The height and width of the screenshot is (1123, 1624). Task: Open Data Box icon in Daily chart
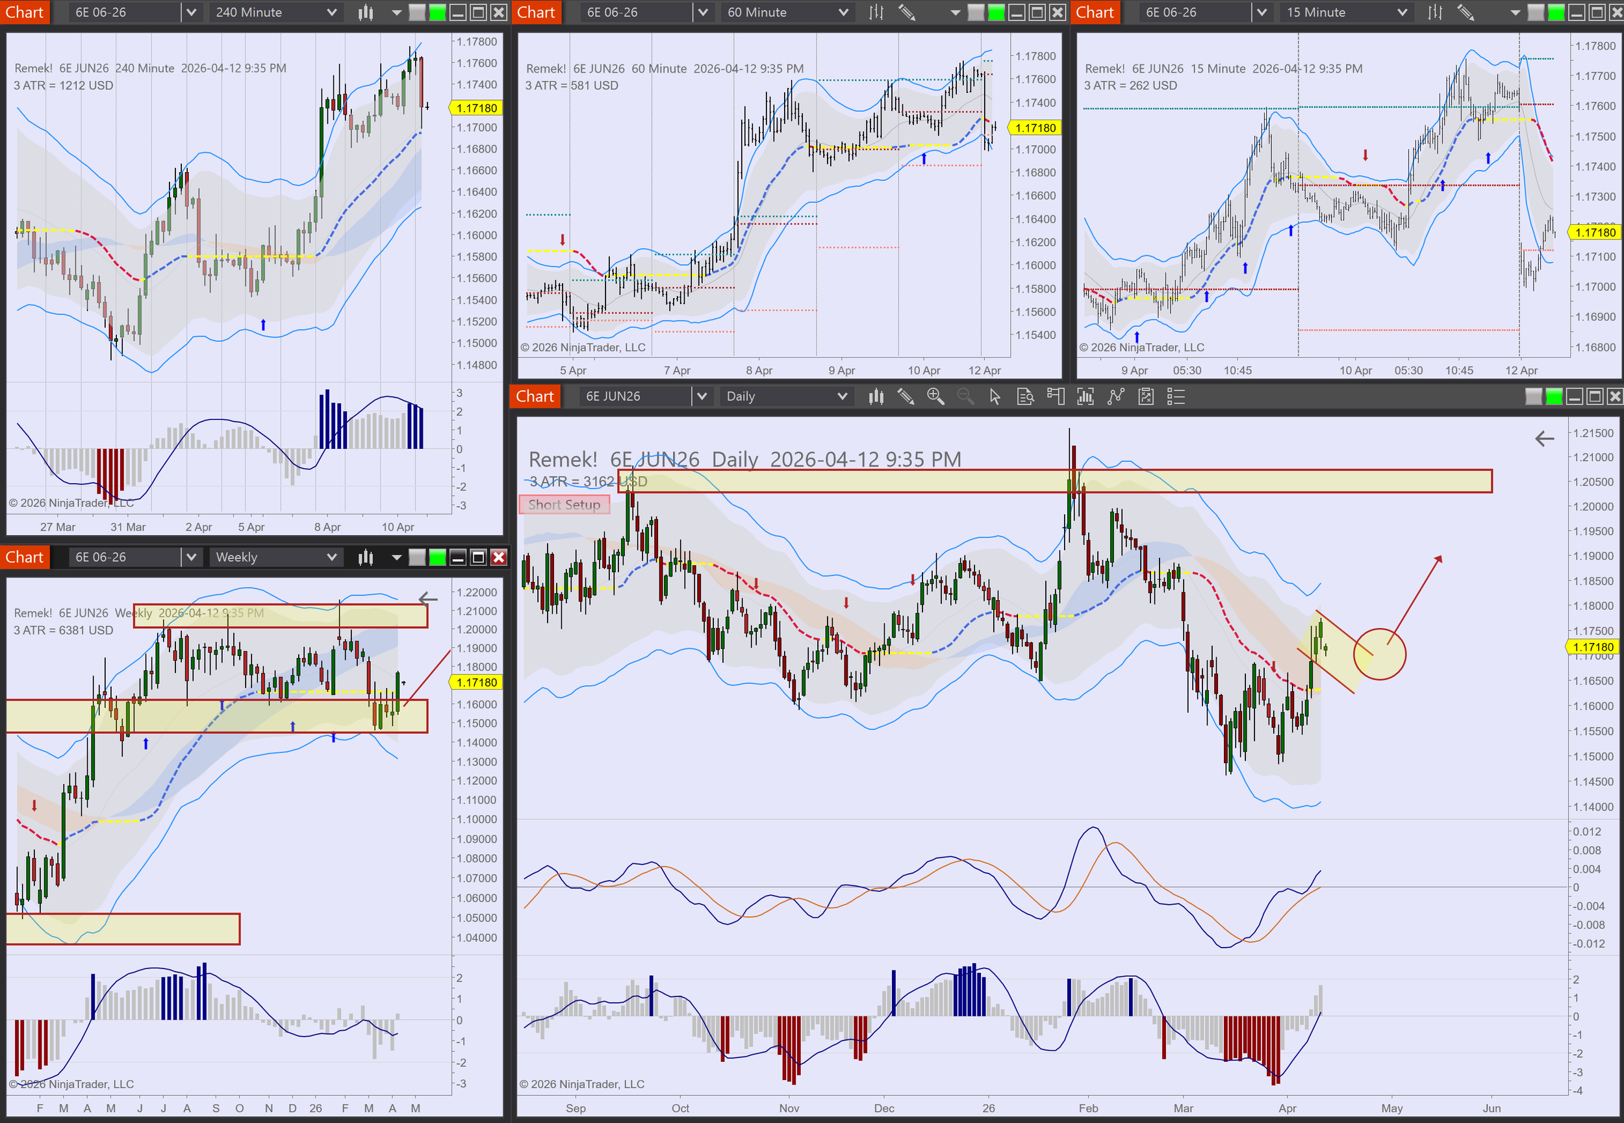pos(1025,397)
